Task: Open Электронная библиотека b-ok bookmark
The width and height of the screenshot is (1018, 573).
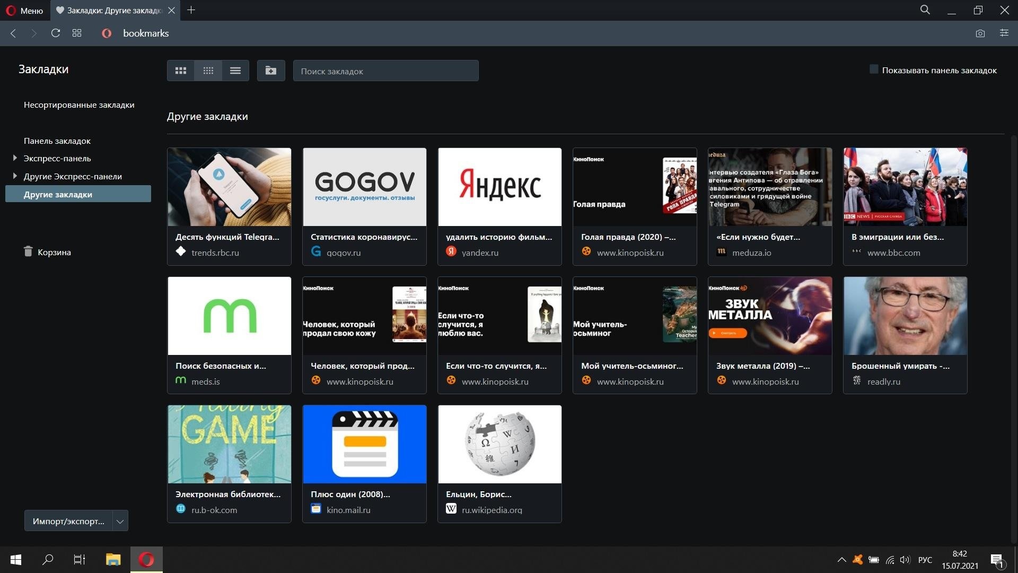Action: (x=229, y=464)
